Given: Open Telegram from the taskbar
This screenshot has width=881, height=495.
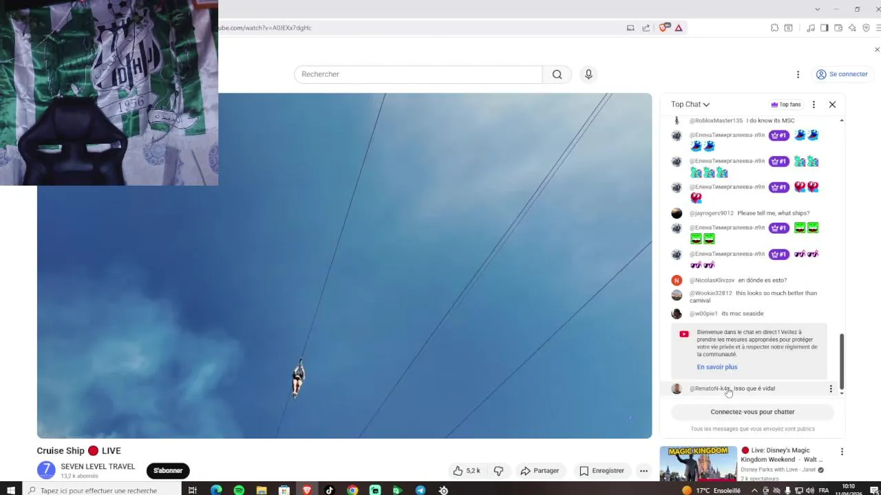Looking at the screenshot, I should tap(421, 490).
